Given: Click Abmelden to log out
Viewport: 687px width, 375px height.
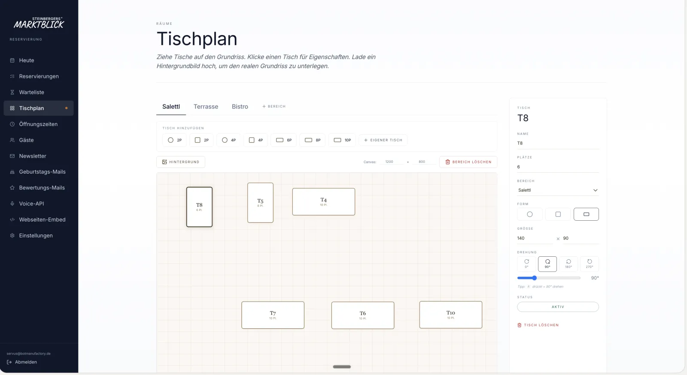Looking at the screenshot, I should pyautogui.click(x=22, y=362).
